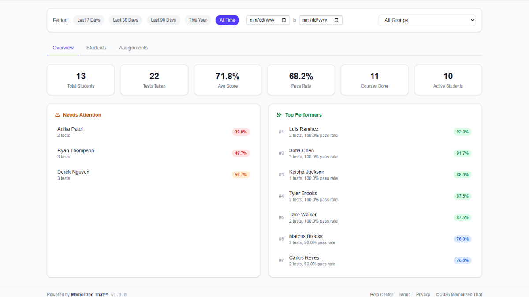Select the Last 7 Days period

(89, 20)
